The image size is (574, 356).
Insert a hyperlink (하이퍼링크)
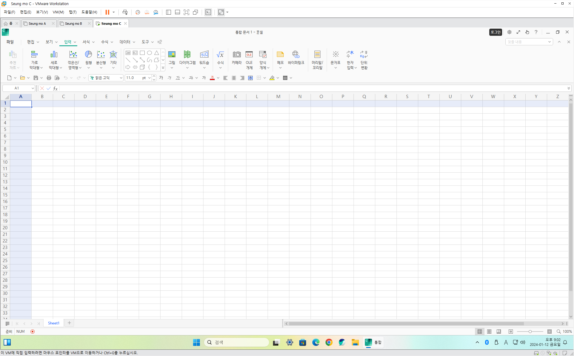tap(296, 55)
